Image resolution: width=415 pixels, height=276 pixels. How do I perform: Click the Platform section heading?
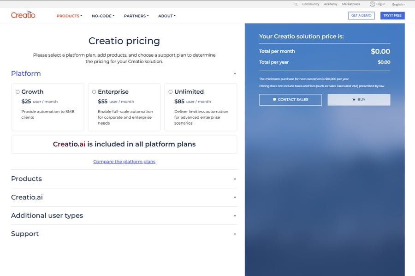point(26,74)
